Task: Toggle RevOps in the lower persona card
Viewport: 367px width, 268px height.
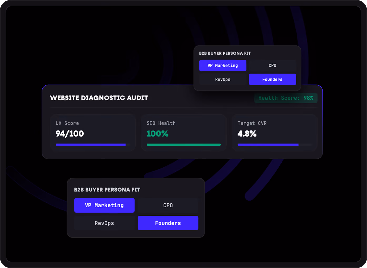Action: pos(104,223)
